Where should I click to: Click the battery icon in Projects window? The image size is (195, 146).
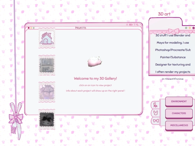pyautogui.click(x=131, y=25)
